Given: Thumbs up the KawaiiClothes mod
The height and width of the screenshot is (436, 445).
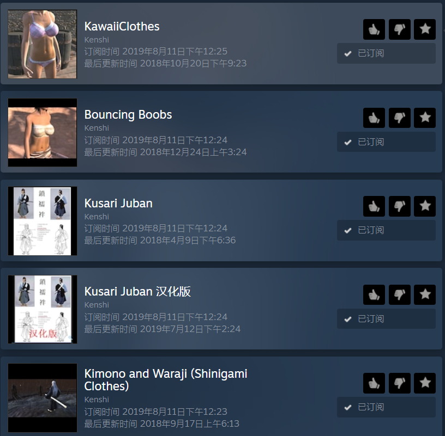Looking at the screenshot, I should (374, 29).
